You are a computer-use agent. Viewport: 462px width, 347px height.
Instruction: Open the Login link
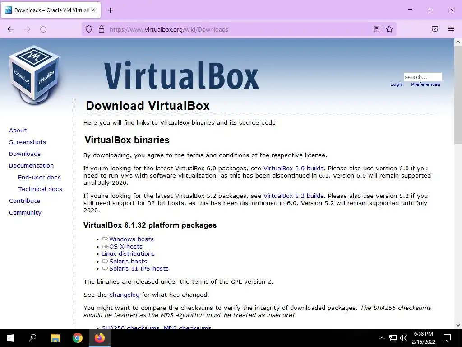coord(397,84)
